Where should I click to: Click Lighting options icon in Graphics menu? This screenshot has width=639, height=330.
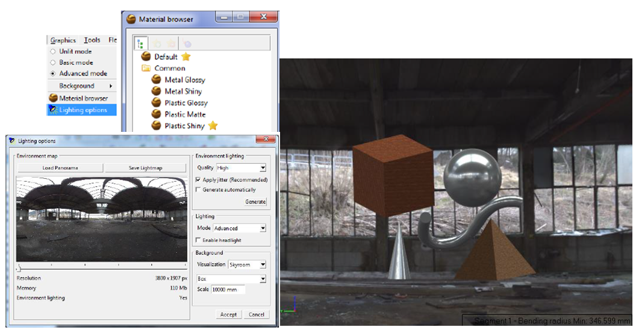point(53,110)
